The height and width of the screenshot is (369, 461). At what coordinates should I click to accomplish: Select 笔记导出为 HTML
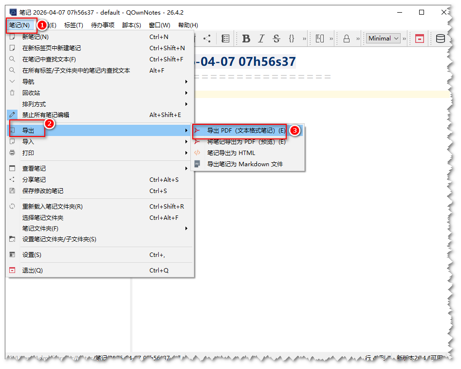point(248,153)
